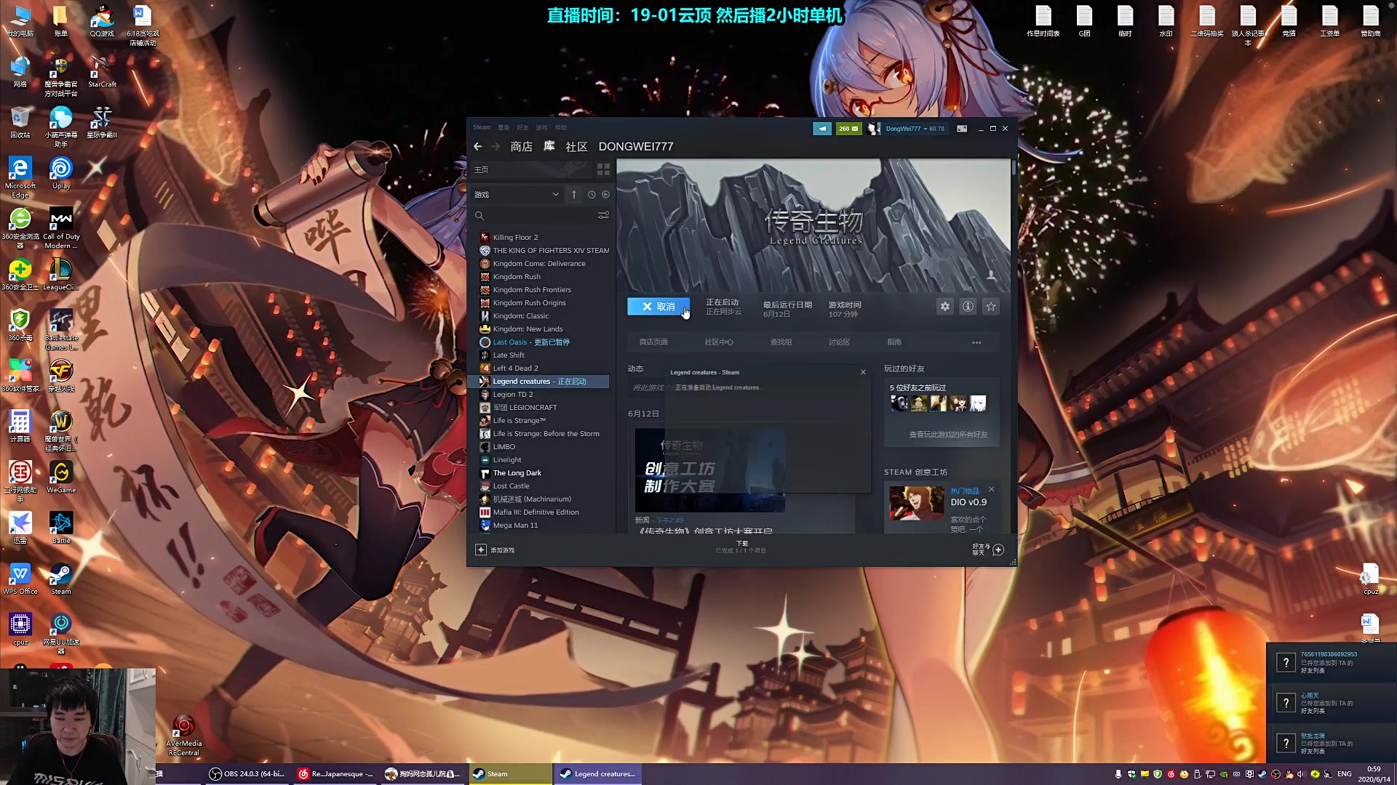Viewport: 1397px width, 785px height.
Task: Open the DIO v0.9 workshop thumbnail
Action: (x=916, y=503)
